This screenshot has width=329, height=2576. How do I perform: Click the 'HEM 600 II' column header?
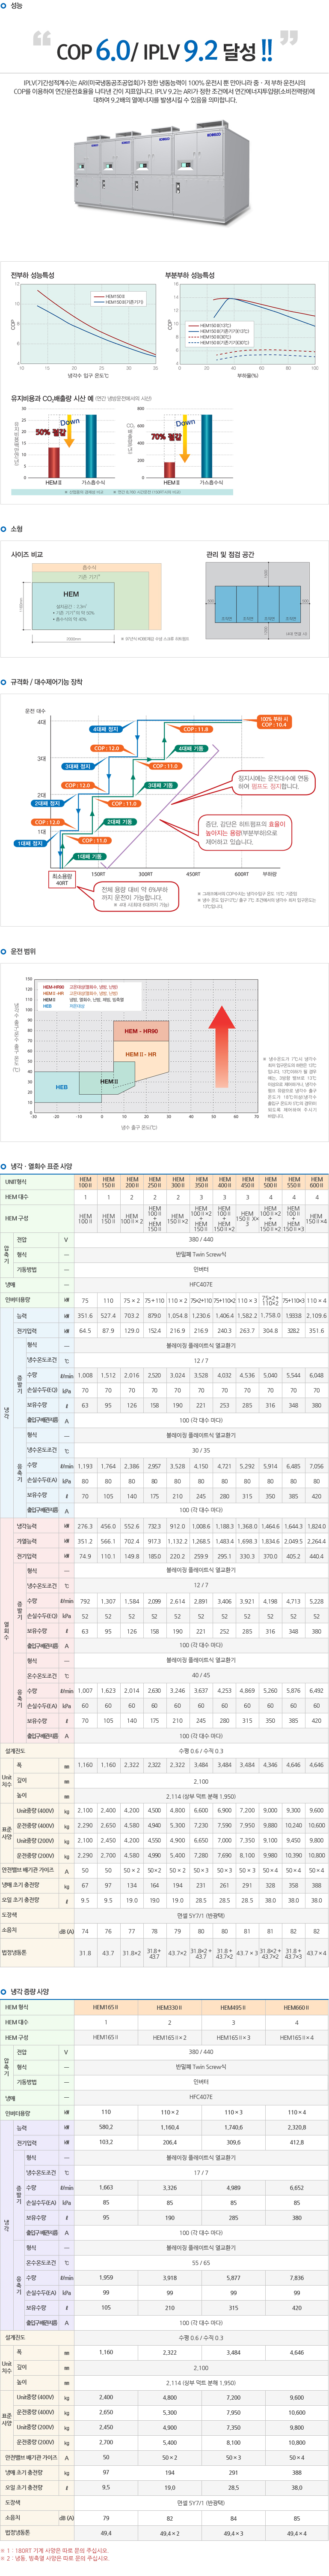click(x=316, y=1182)
